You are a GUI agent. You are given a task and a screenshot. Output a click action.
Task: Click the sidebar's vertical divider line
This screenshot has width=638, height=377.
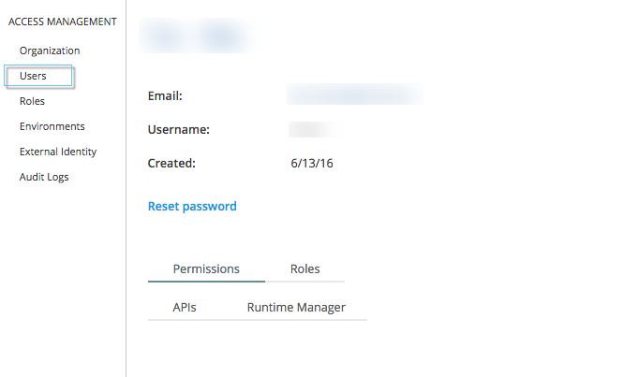[126, 234]
